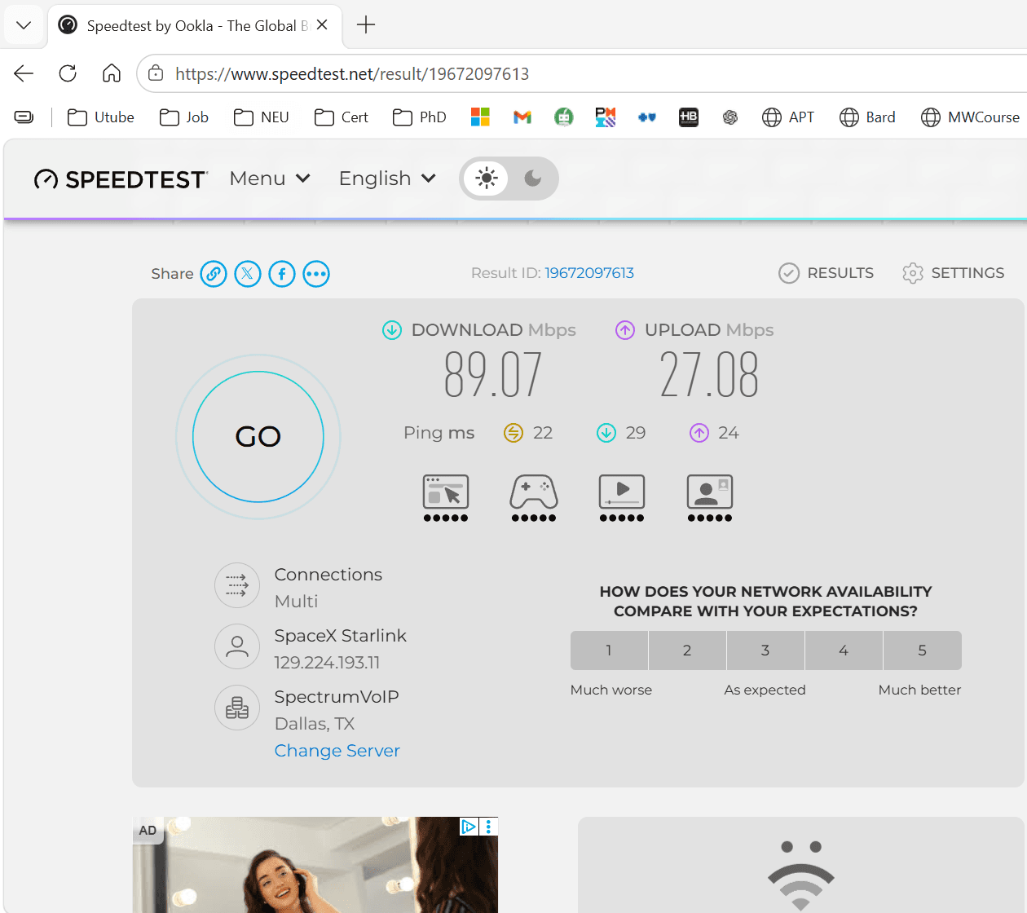Go to the browser home page
This screenshot has height=913, width=1027.
click(x=112, y=73)
